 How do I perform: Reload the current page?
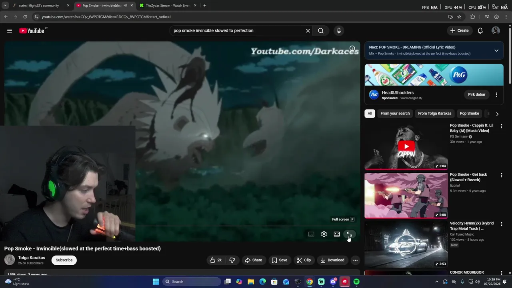point(25,17)
